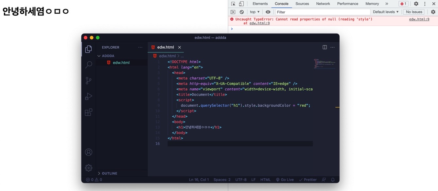Open the Run and Debug view

pos(88,96)
